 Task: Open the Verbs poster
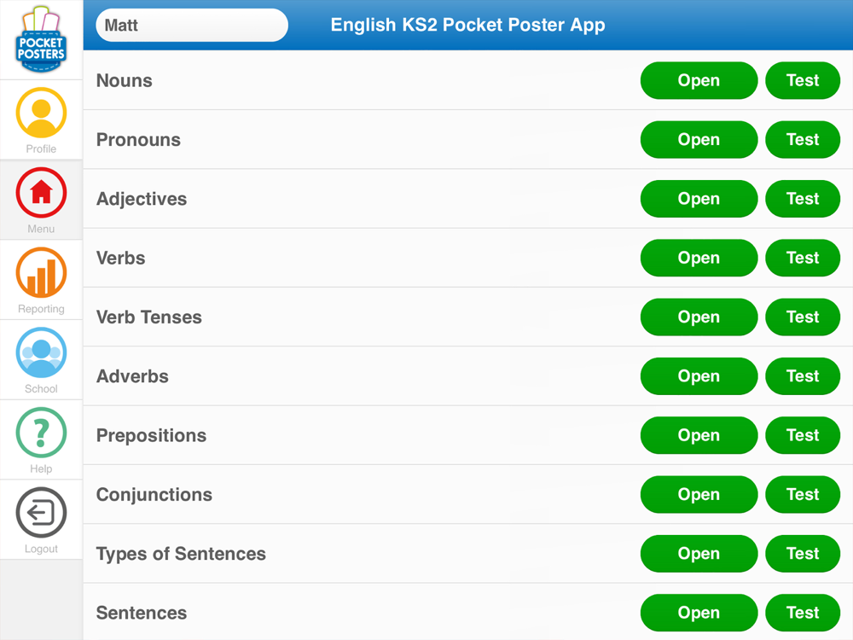coord(699,258)
